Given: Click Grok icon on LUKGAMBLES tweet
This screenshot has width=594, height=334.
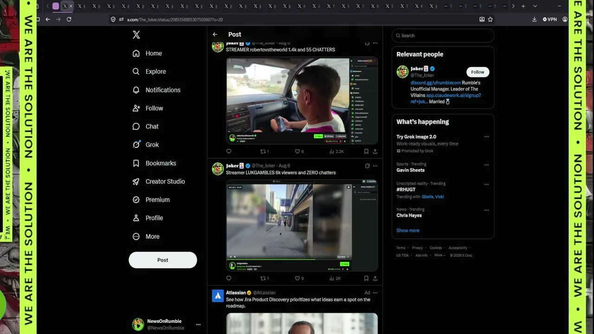Looking at the screenshot, I should coord(367,166).
